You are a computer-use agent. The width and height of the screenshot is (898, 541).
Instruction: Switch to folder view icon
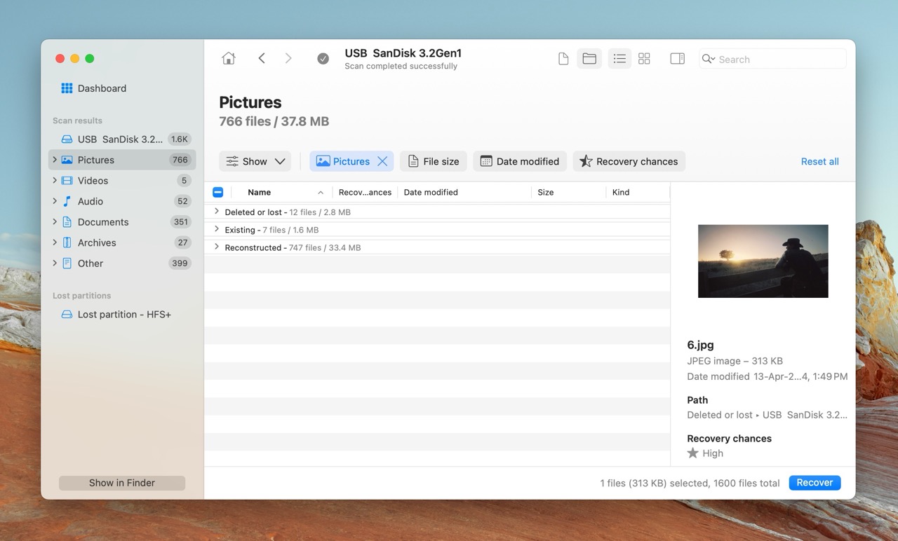(x=589, y=60)
